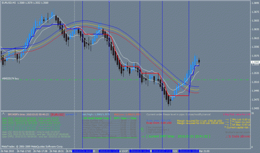Click the 1.3655 price axis label
This screenshot has width=260, height=153.
tap(255, 21)
